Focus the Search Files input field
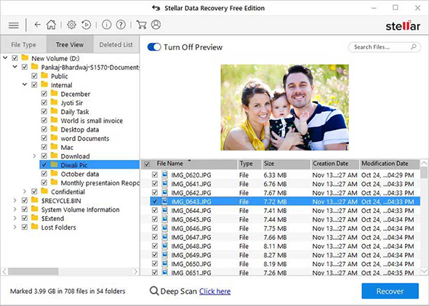Image resolution: width=429 pixels, height=306 pixels. click(x=385, y=47)
